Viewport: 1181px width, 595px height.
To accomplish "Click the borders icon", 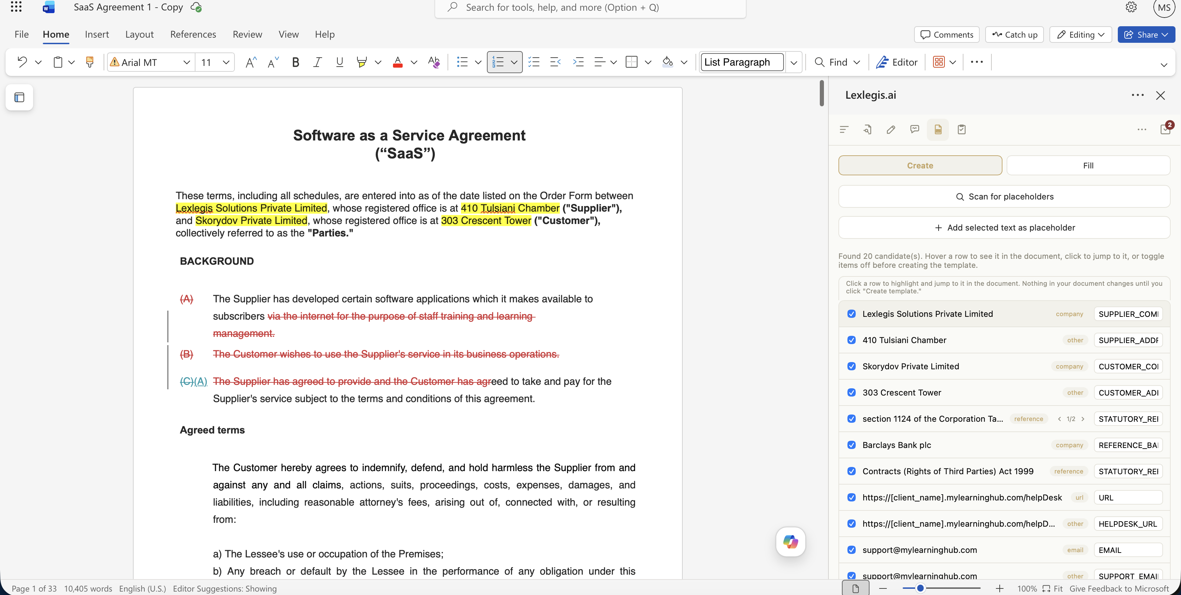I will tap(632, 62).
